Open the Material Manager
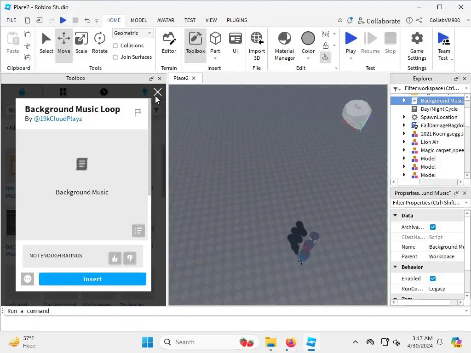The height and width of the screenshot is (353, 471). click(284, 46)
